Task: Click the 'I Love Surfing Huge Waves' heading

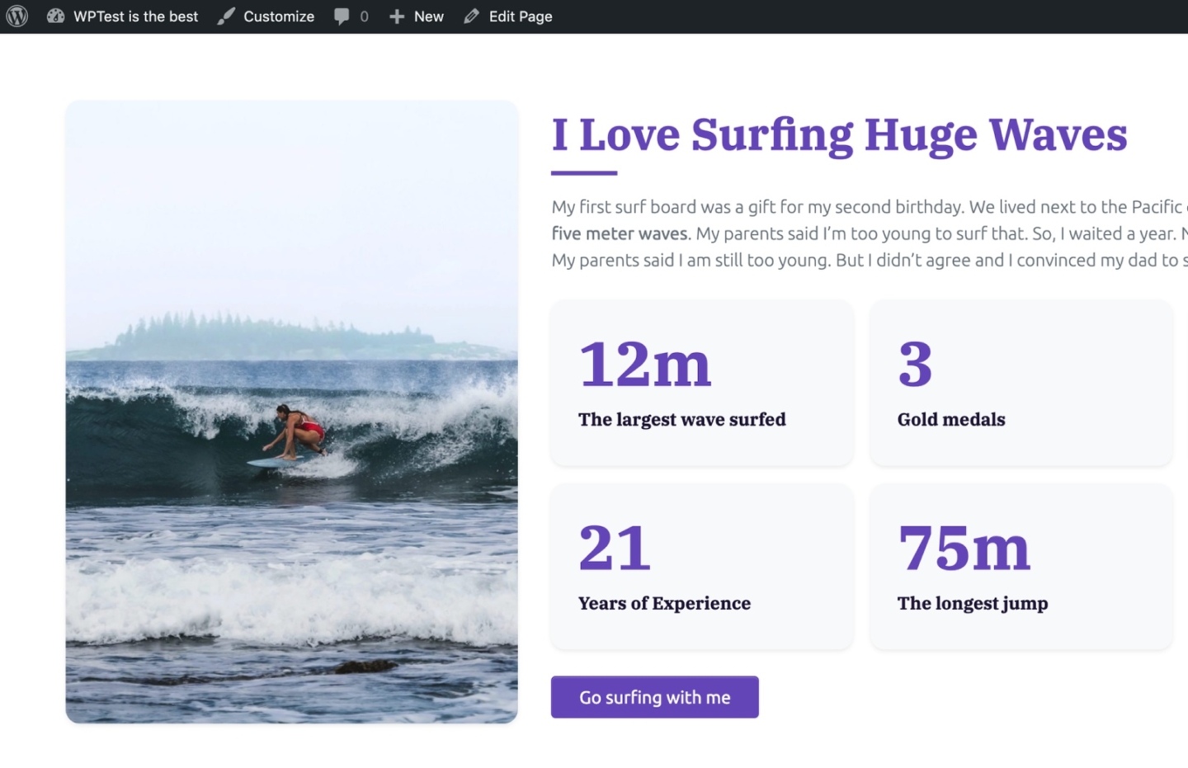Action: pos(839,135)
